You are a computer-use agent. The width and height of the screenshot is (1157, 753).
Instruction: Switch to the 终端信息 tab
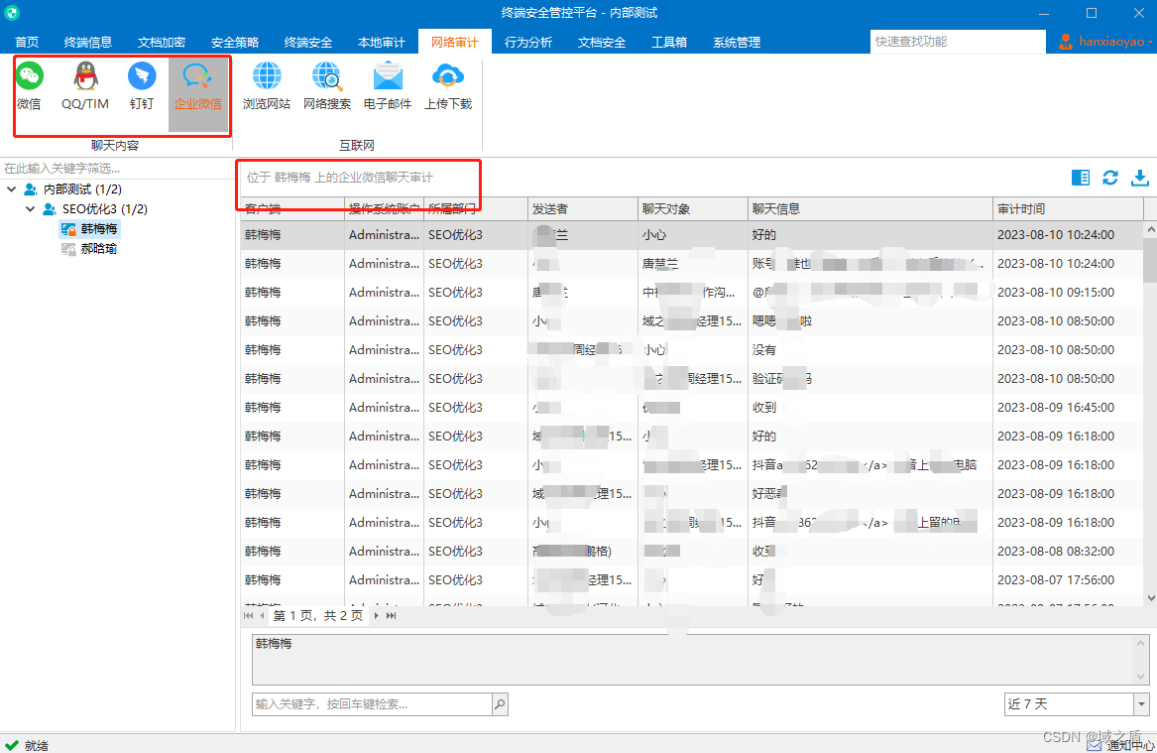88,42
